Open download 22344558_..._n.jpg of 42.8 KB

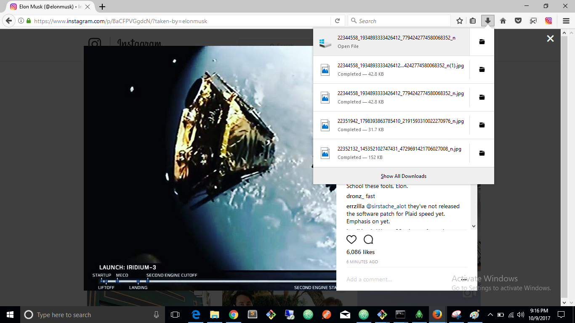click(391, 97)
